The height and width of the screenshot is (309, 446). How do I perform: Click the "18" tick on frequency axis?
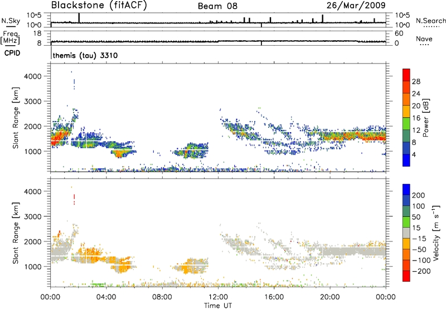[37, 33]
